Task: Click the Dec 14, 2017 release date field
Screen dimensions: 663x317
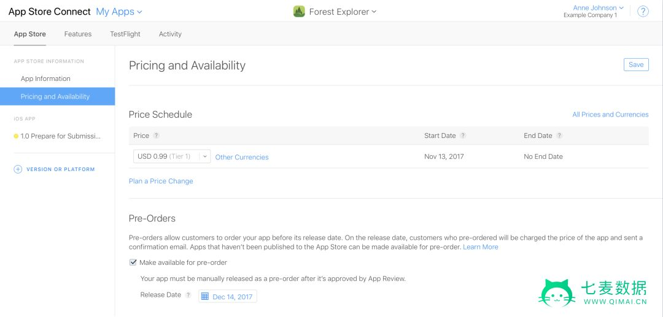Action: (232, 297)
